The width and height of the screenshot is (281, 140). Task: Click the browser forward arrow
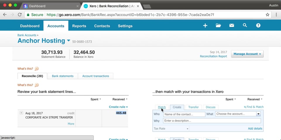tap(12, 15)
